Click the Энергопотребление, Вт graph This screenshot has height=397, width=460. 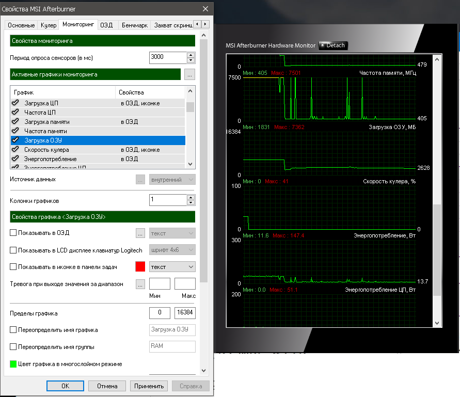[329, 262]
